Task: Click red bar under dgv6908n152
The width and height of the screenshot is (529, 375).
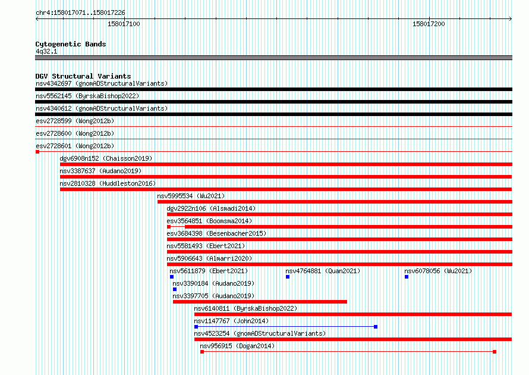Action: point(286,164)
